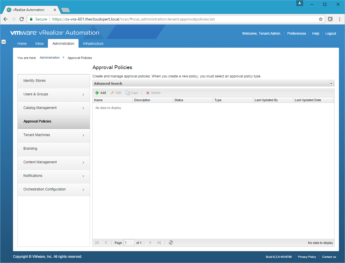The height and width of the screenshot is (263, 345).
Task: Click the Edit pencil toolbar icon
Action: click(x=112, y=93)
